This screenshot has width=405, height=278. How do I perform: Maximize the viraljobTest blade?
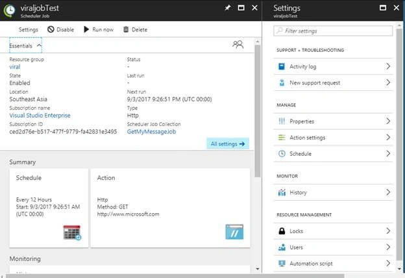241,8
